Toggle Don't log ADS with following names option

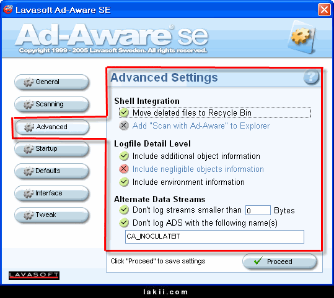[x=124, y=223]
